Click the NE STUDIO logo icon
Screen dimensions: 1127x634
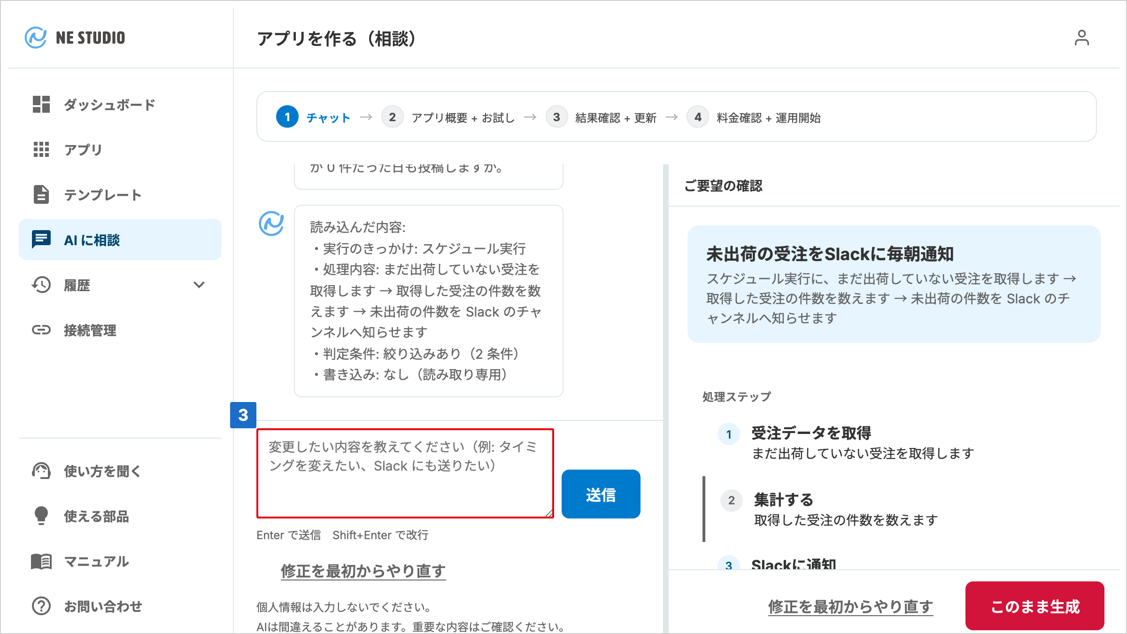coord(36,38)
